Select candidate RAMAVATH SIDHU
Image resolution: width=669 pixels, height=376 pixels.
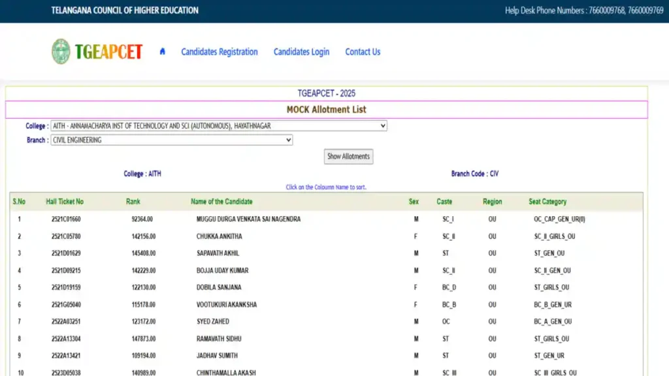(x=219, y=339)
